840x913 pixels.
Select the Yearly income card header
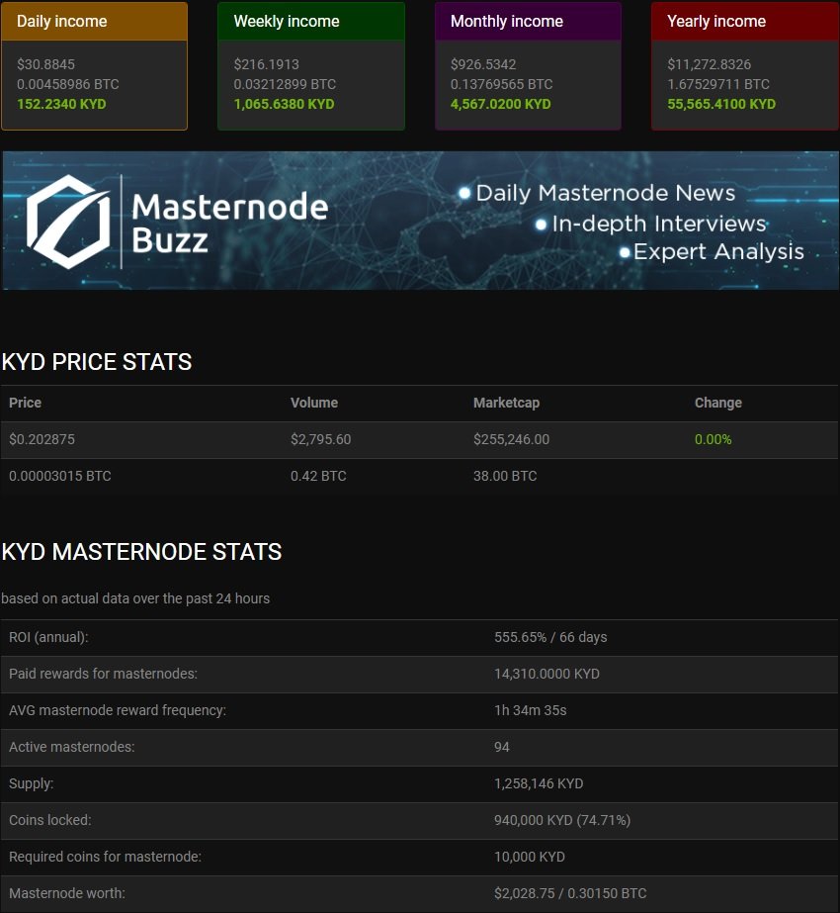tap(745, 22)
